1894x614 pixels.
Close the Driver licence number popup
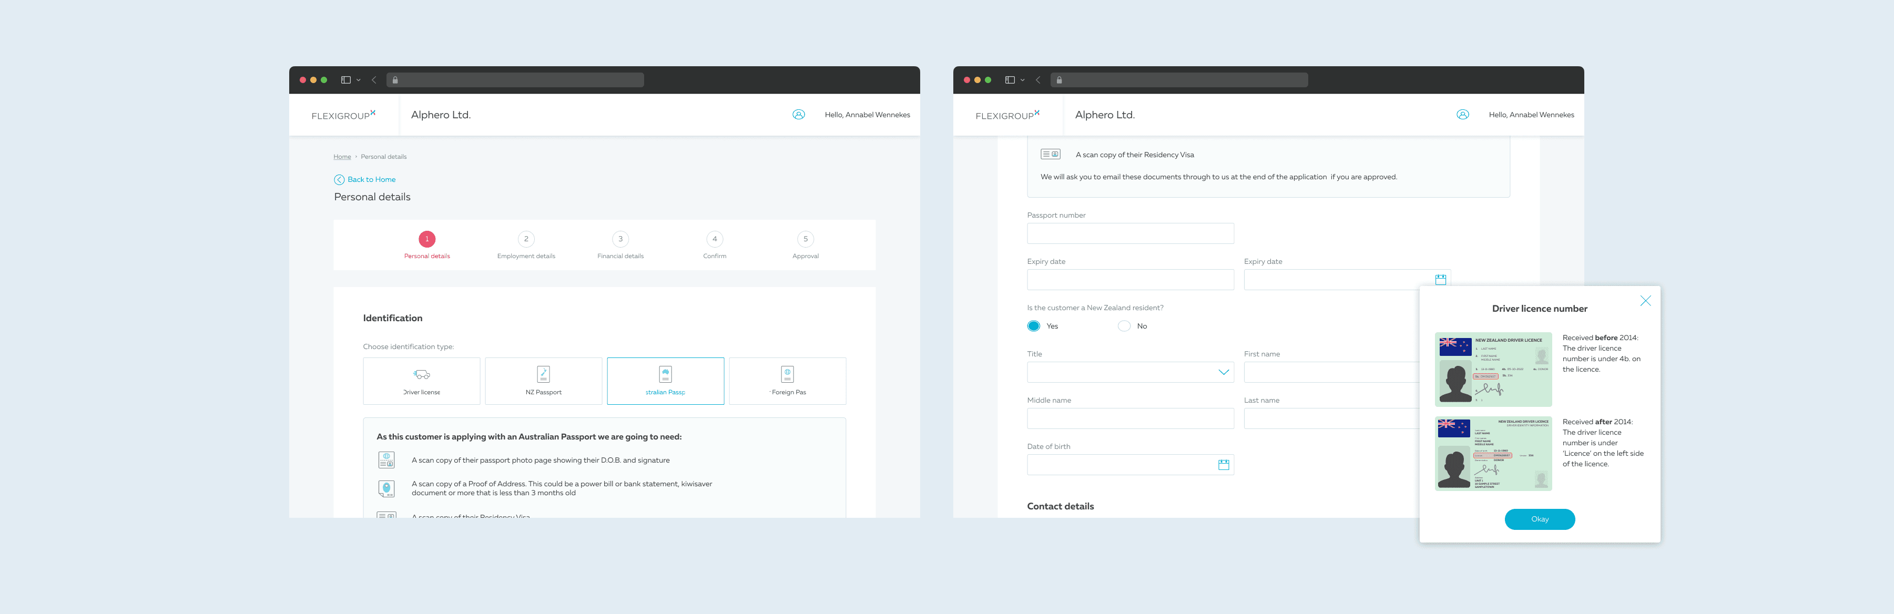(x=1645, y=301)
